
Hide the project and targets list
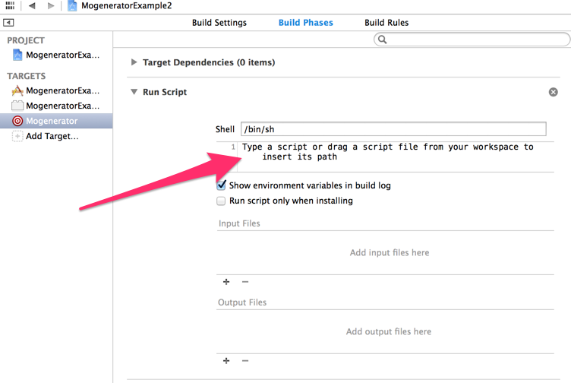pyautogui.click(x=8, y=23)
